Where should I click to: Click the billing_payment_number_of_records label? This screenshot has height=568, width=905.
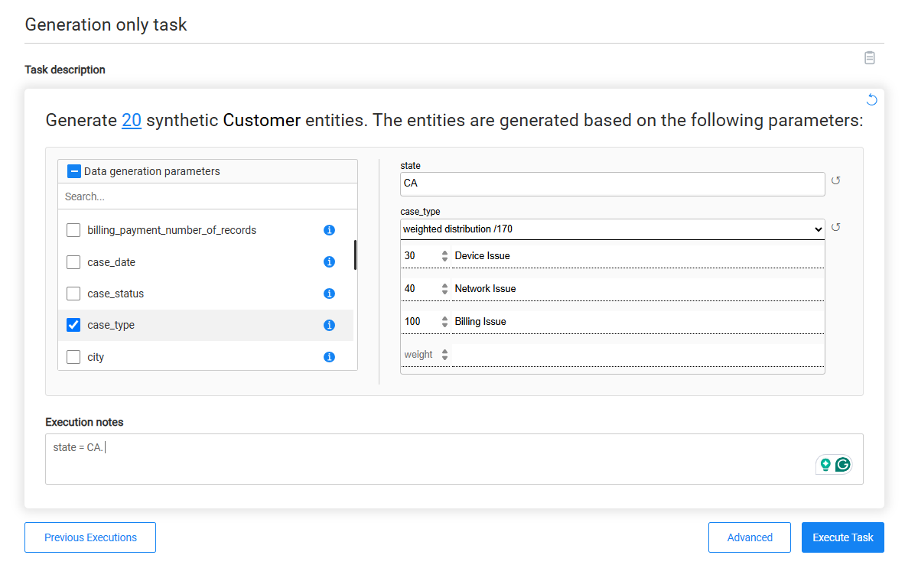(x=172, y=230)
